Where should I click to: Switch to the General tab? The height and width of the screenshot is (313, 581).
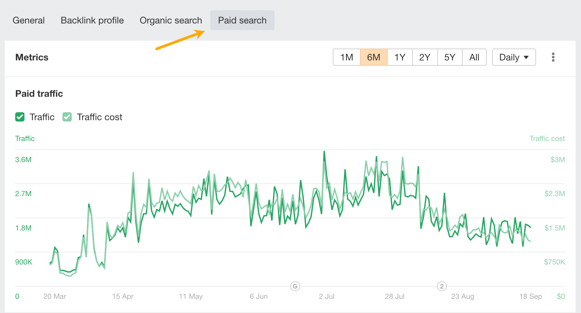point(28,20)
